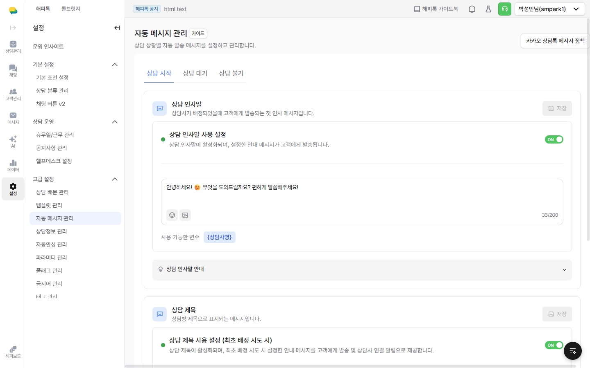
Task: Open notifications with the bell icon
Action: click(472, 9)
